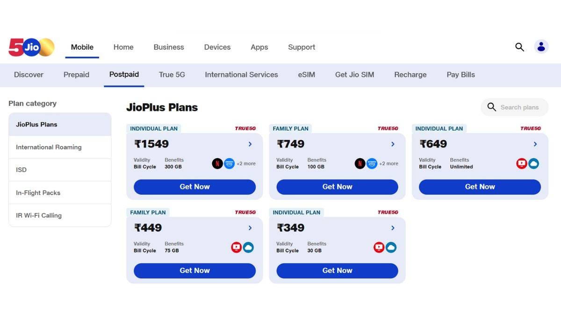The width and height of the screenshot is (561, 315).
Task: Click the Amazon Prime icon on ₹749 plan
Action: coord(372,164)
